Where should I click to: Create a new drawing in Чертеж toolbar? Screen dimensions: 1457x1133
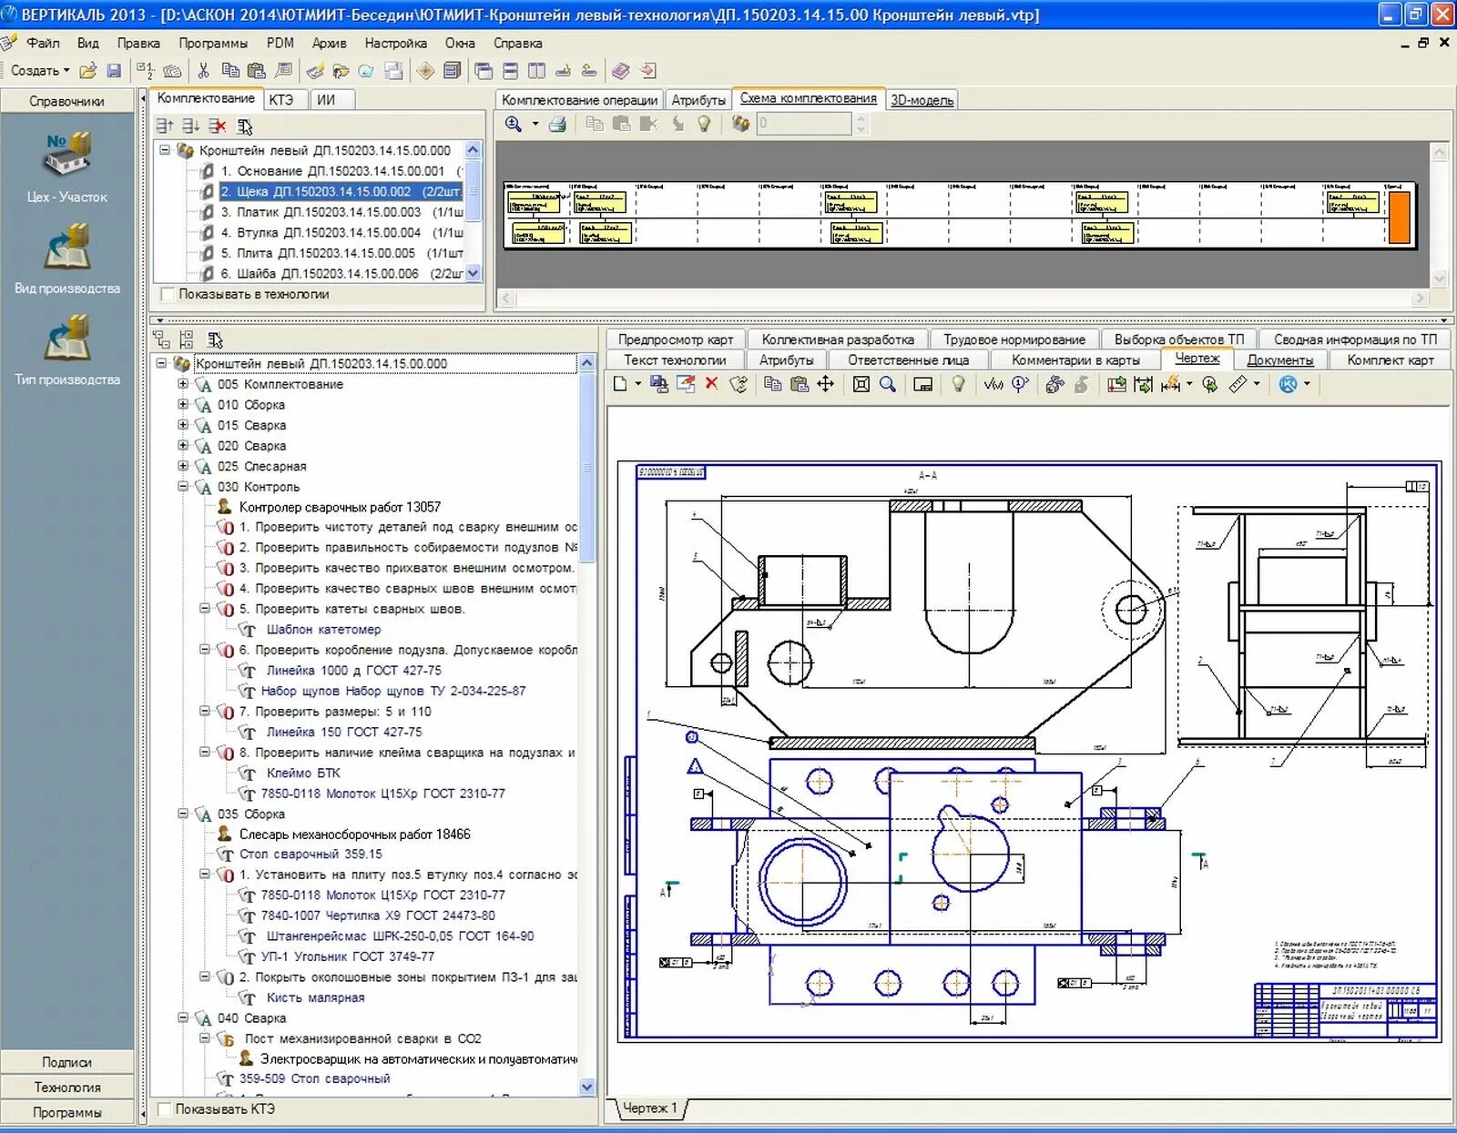click(620, 384)
